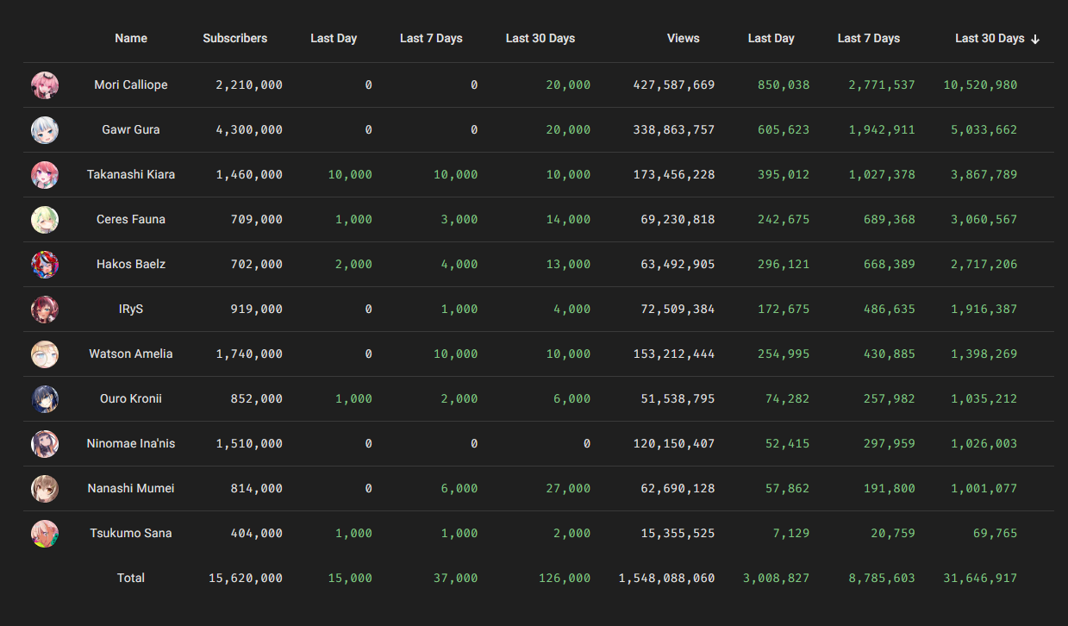Open Gawr Gura channel name
The width and height of the screenshot is (1068, 626).
(x=131, y=129)
